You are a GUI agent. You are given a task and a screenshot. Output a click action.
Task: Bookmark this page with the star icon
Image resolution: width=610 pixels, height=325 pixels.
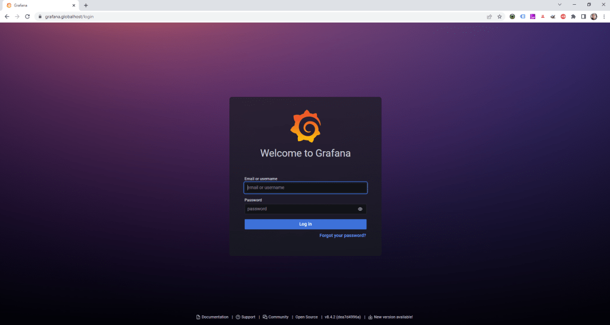pos(500,17)
